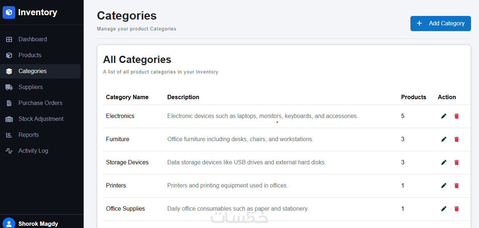
Task: Delete the Printers category
Action: 457,186
